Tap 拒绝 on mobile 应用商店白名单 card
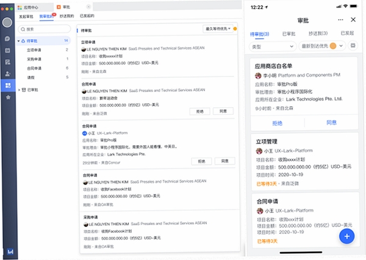366x260 pixels. click(278, 123)
